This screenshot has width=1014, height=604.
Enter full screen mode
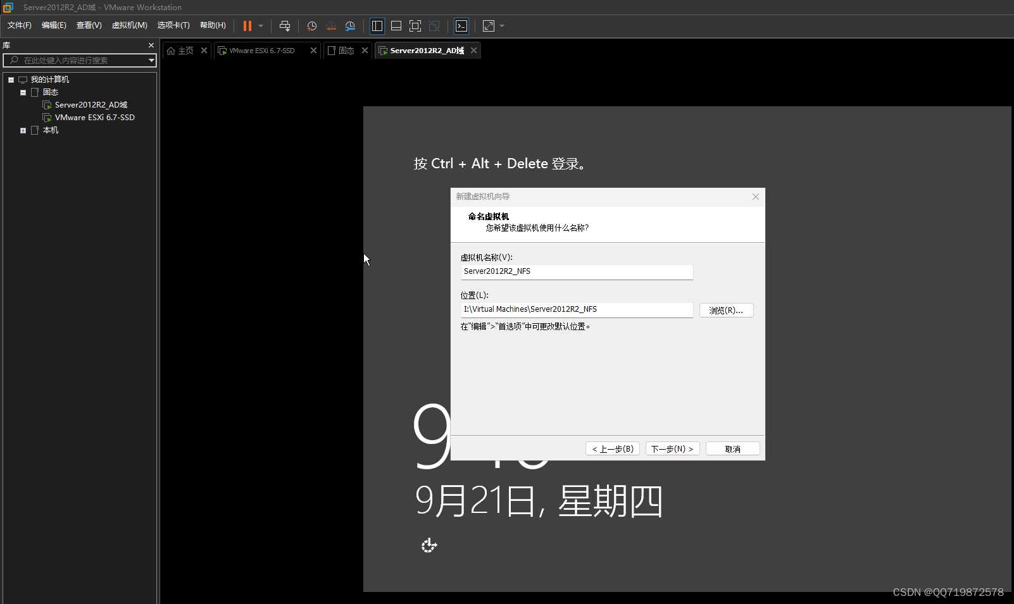pos(415,26)
